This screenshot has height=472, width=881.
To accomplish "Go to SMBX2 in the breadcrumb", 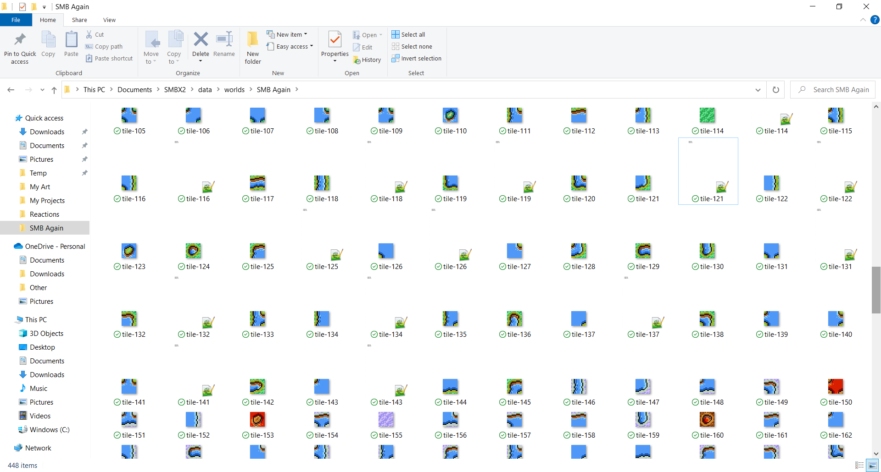I will click(x=175, y=89).
